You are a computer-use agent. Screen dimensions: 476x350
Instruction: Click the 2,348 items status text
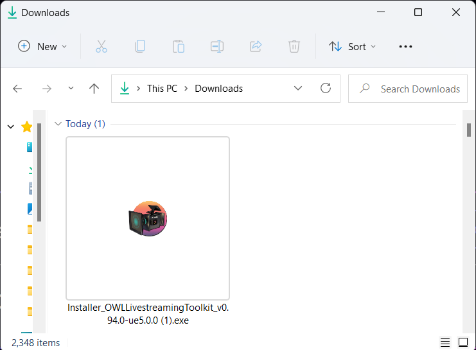tap(35, 343)
